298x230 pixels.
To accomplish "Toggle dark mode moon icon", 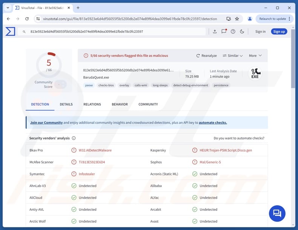I will 242,32.
